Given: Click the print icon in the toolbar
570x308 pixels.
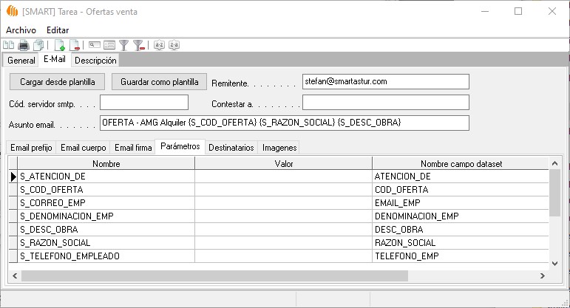Looking at the screenshot, I should click(24, 46).
